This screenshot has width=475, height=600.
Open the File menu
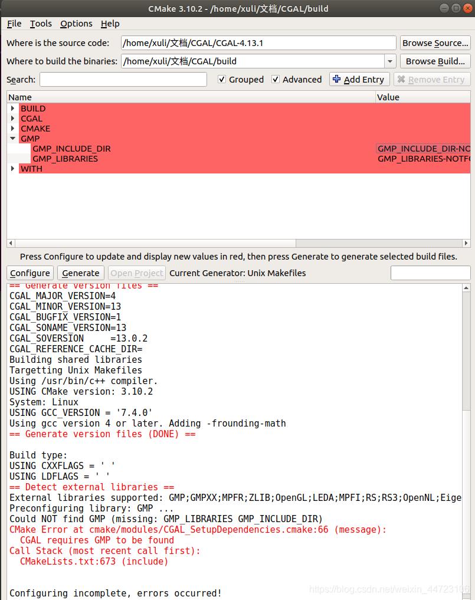pos(14,24)
